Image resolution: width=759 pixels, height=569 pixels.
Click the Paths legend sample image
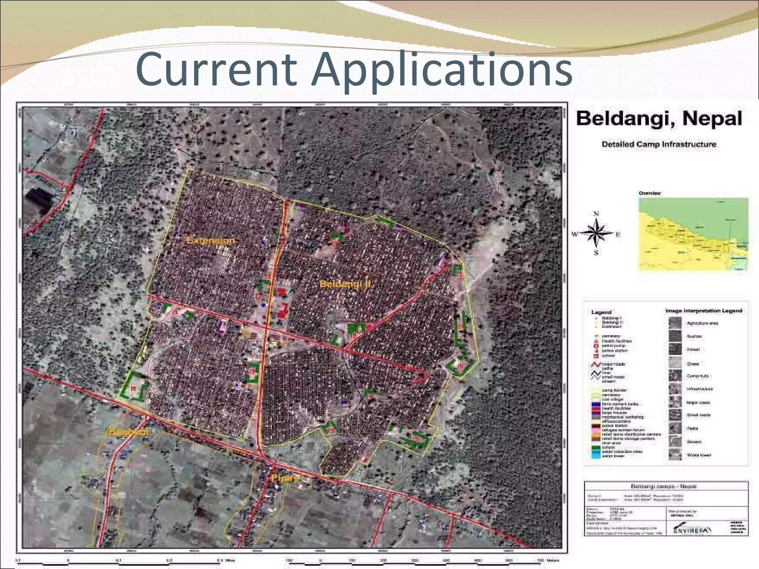(x=675, y=428)
